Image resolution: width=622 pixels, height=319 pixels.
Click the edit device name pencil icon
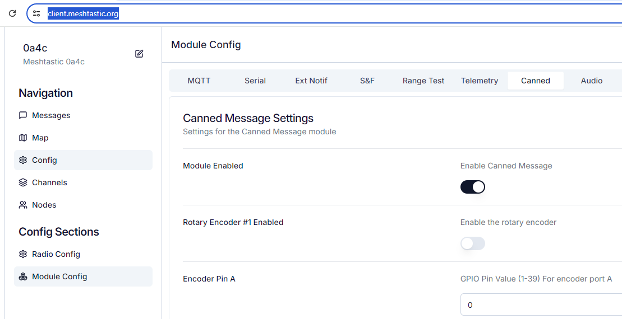pyautogui.click(x=139, y=54)
